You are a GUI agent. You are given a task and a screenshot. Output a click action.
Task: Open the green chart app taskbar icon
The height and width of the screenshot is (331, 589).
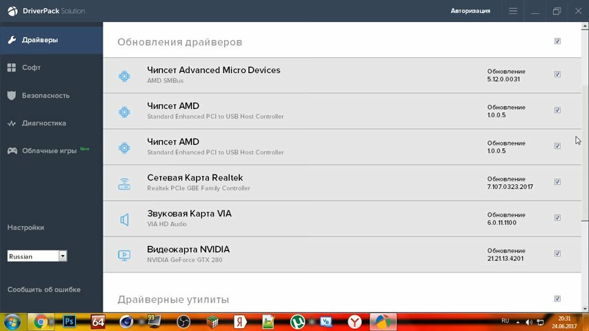268,322
